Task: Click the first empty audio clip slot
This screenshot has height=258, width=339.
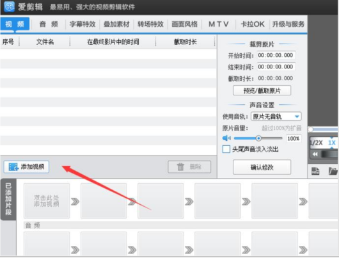Action: coord(47,243)
